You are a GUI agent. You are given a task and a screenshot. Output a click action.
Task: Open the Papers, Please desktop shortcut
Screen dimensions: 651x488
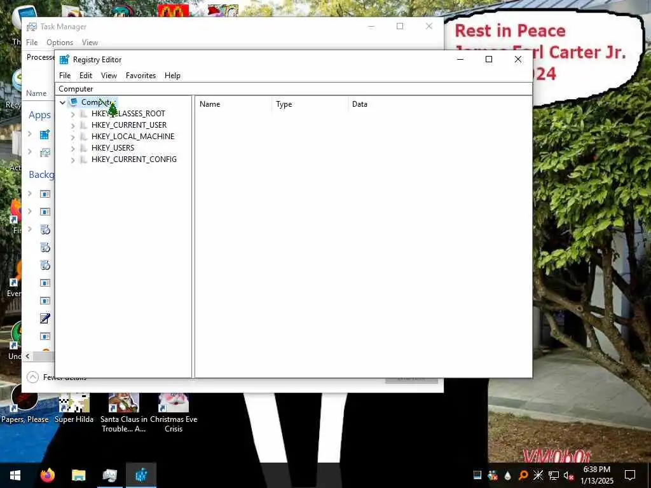(x=25, y=403)
